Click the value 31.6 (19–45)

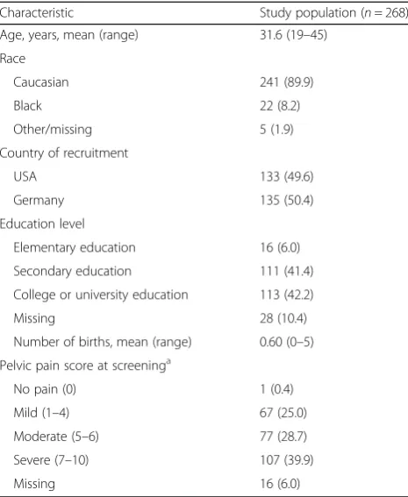tap(293, 35)
